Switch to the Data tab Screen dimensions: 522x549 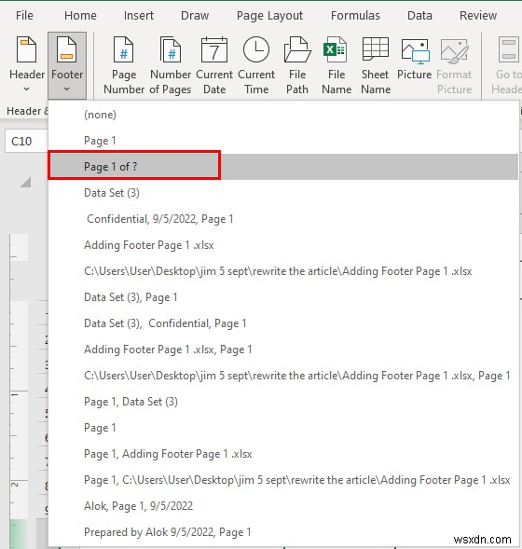point(419,16)
